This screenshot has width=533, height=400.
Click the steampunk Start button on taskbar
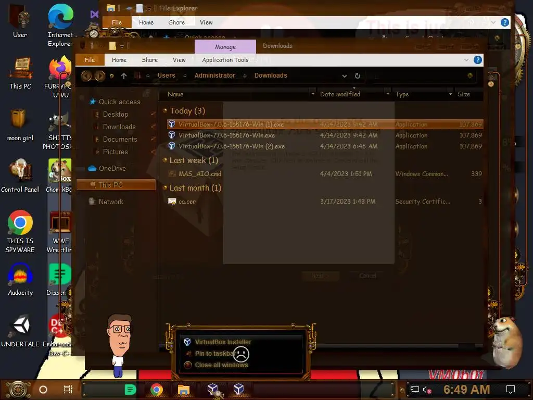[18, 390]
